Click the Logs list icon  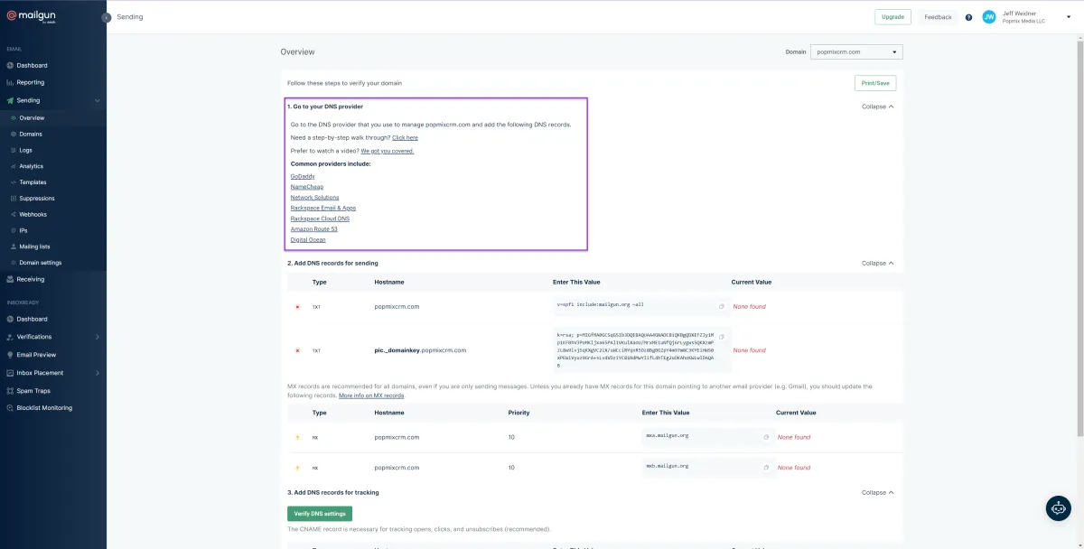tap(13, 150)
